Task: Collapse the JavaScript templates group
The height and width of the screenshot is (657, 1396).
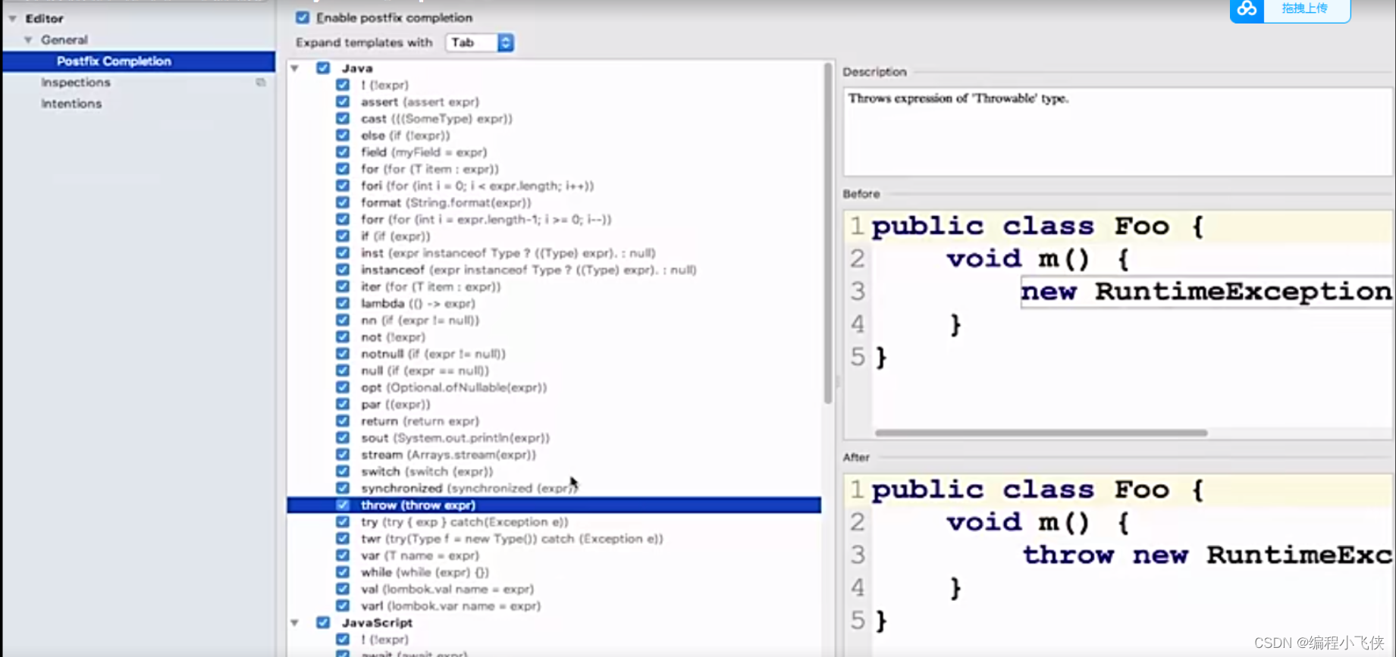Action: click(x=295, y=623)
